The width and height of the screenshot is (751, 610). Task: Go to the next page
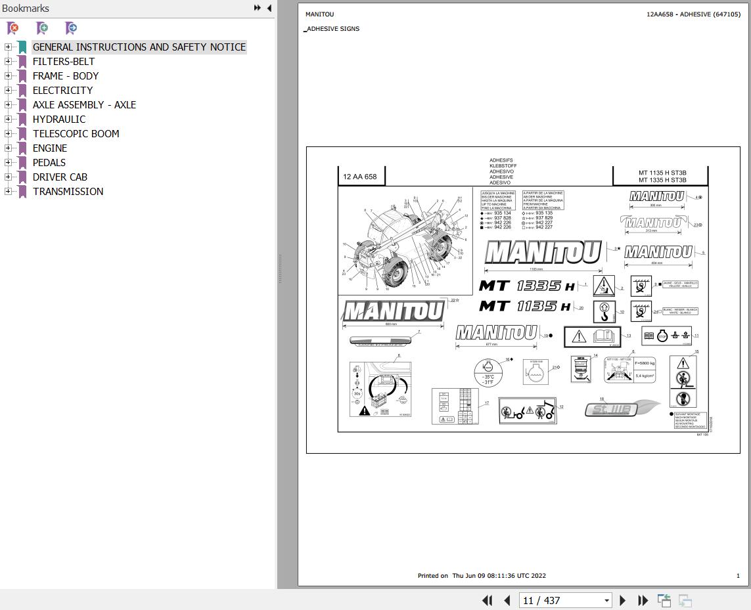tap(622, 600)
